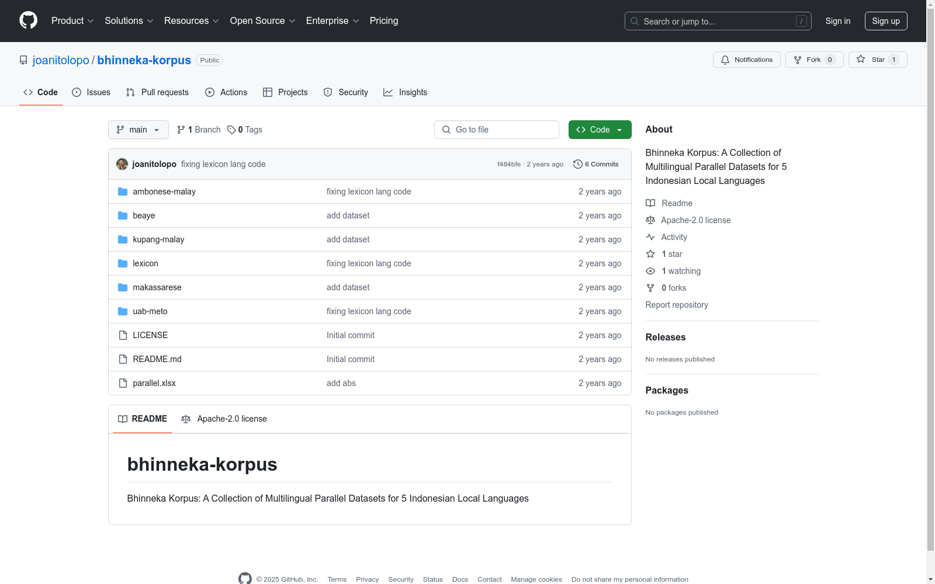Open the main branch selector dropdown

pos(138,130)
